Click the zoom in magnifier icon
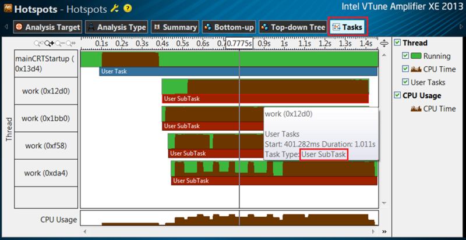Viewport: 466px width, 240px height. (x=49, y=44)
